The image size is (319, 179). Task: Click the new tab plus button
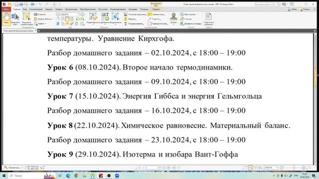click(39, 31)
